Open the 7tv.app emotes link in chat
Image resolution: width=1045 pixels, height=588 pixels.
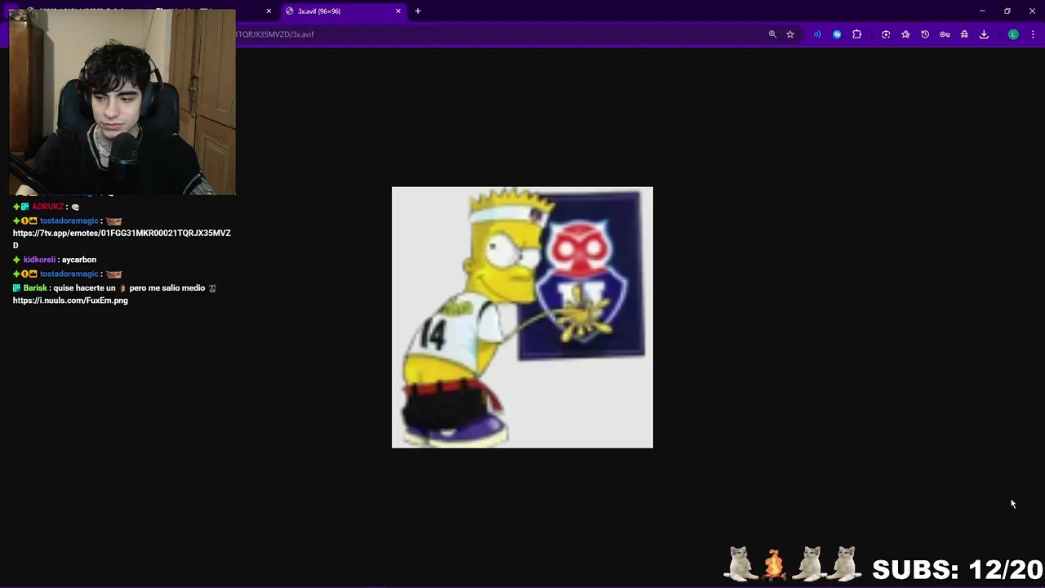click(122, 238)
